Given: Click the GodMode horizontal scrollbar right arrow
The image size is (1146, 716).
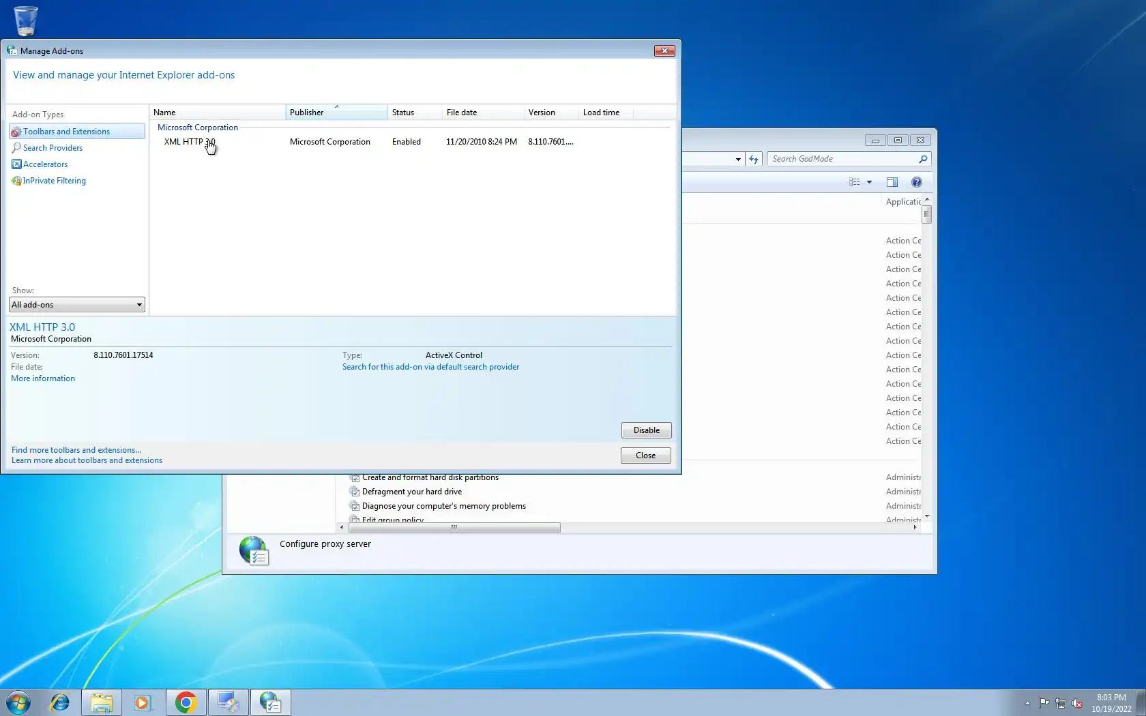Looking at the screenshot, I should click(915, 527).
